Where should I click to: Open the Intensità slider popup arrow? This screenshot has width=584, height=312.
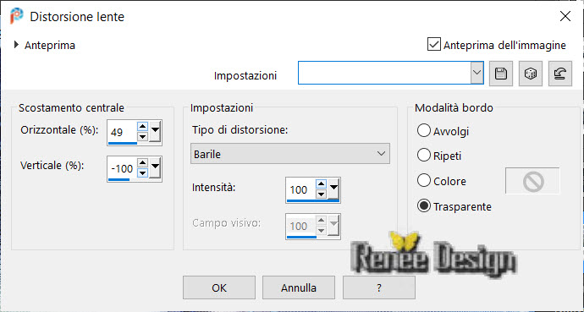[333, 189]
